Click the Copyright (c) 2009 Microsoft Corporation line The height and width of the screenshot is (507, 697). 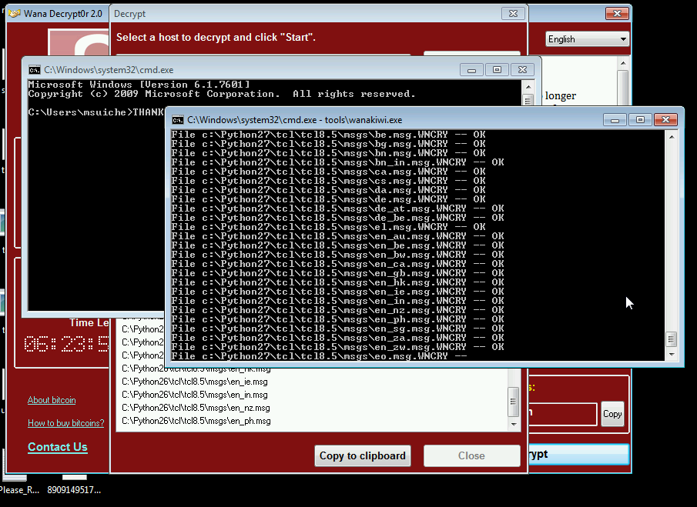[222, 94]
